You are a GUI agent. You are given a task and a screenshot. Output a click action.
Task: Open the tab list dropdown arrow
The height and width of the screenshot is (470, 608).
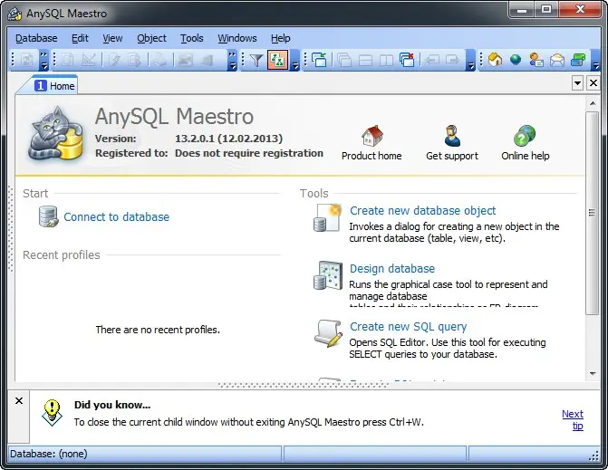(577, 83)
